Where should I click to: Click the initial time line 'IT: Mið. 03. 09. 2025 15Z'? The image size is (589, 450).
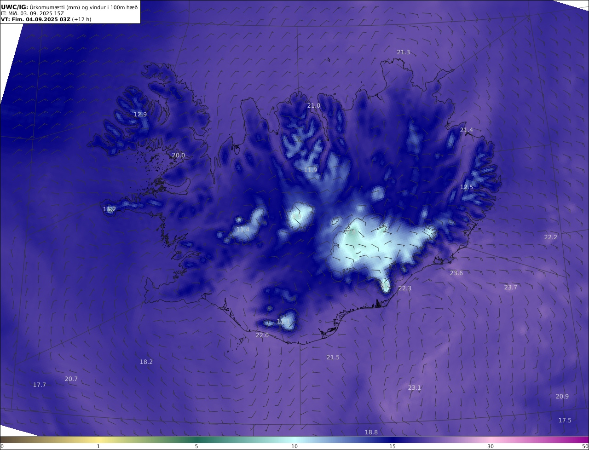click(x=32, y=13)
